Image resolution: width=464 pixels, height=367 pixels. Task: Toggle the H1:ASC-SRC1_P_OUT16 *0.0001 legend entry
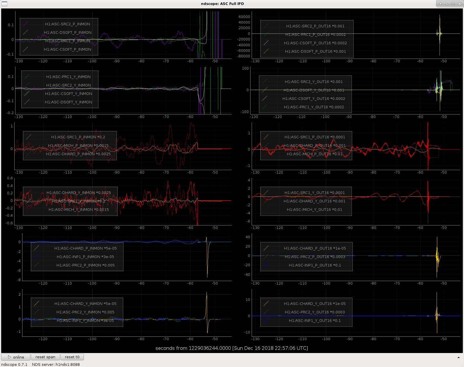(315, 137)
